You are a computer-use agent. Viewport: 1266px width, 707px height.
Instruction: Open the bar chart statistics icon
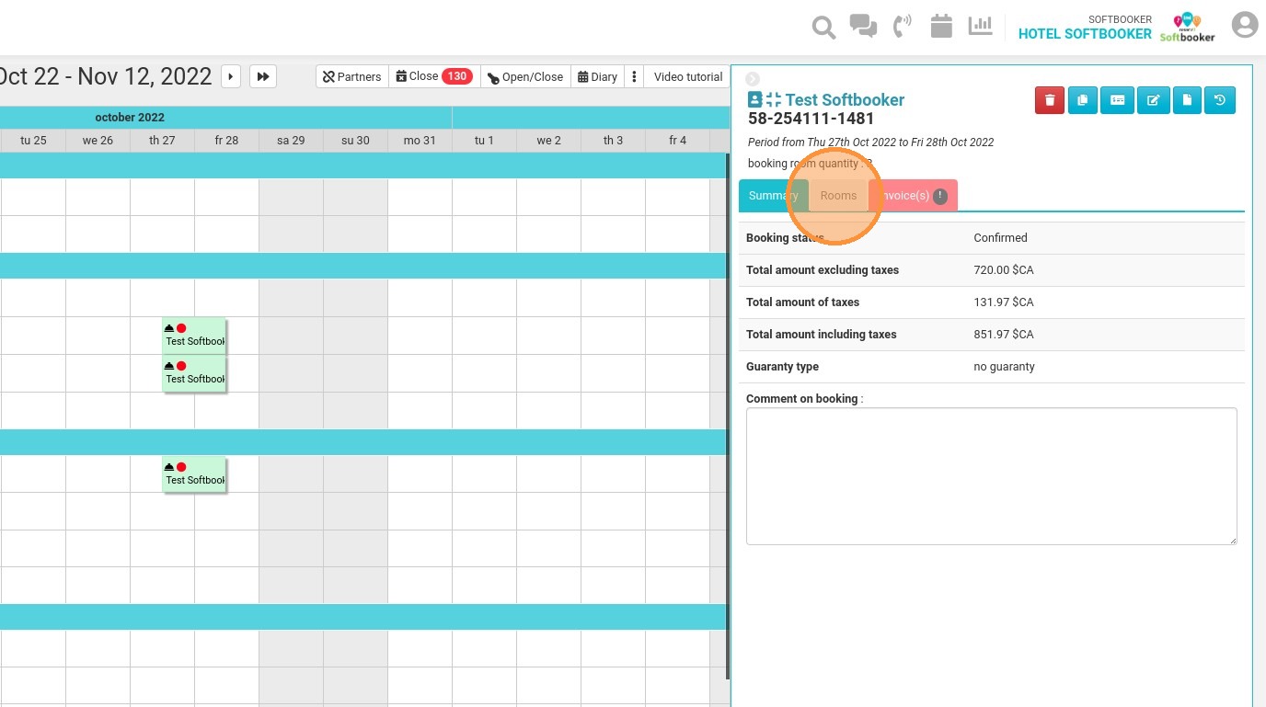pos(980,26)
